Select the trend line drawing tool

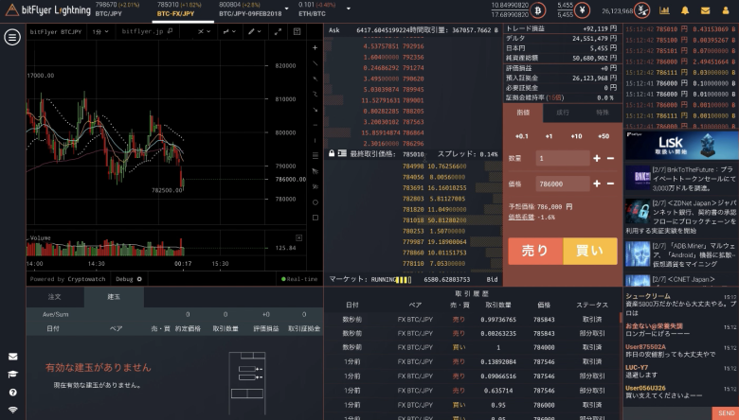click(x=315, y=63)
